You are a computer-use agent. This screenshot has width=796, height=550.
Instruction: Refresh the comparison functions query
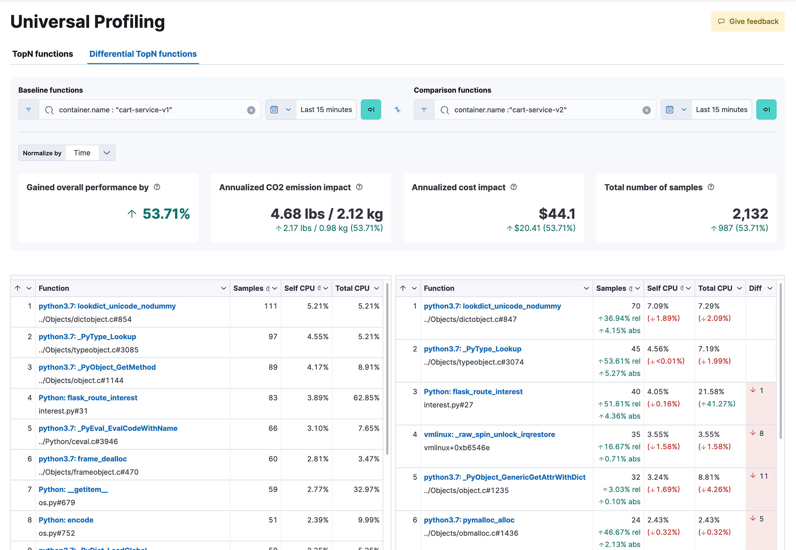(x=767, y=110)
